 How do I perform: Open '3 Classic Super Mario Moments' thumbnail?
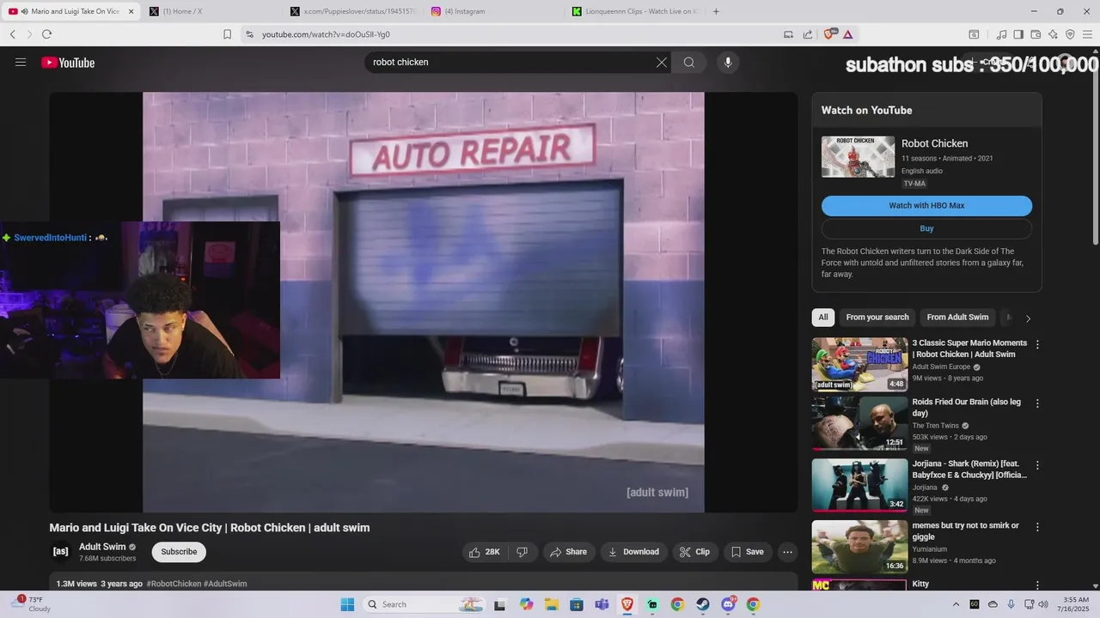[859, 364]
